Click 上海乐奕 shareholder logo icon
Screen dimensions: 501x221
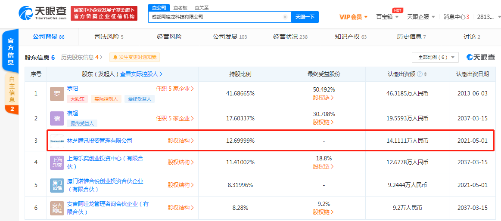click(x=57, y=163)
